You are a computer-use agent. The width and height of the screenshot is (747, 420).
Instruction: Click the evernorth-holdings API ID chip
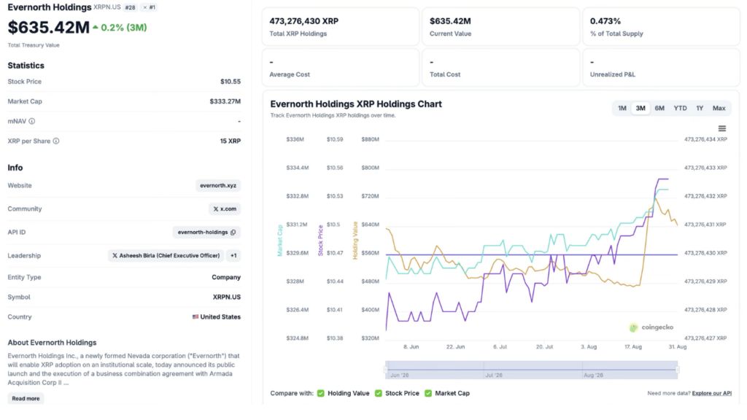pyautogui.click(x=206, y=233)
